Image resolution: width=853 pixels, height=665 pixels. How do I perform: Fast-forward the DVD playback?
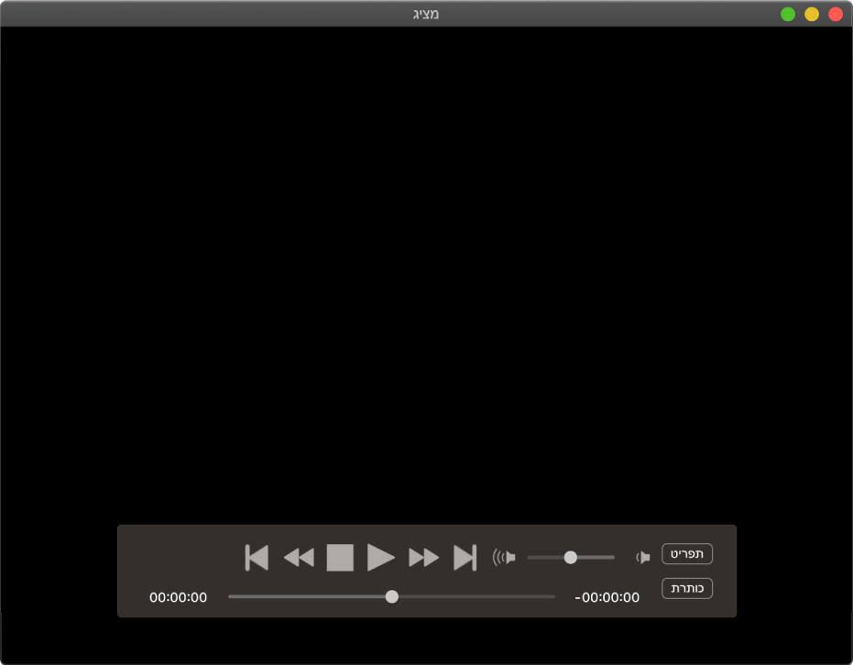point(424,557)
